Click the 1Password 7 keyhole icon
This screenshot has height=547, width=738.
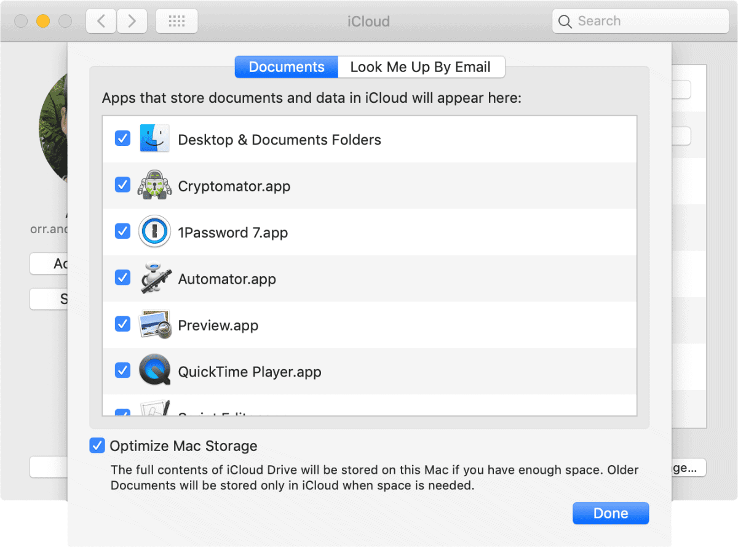154,232
